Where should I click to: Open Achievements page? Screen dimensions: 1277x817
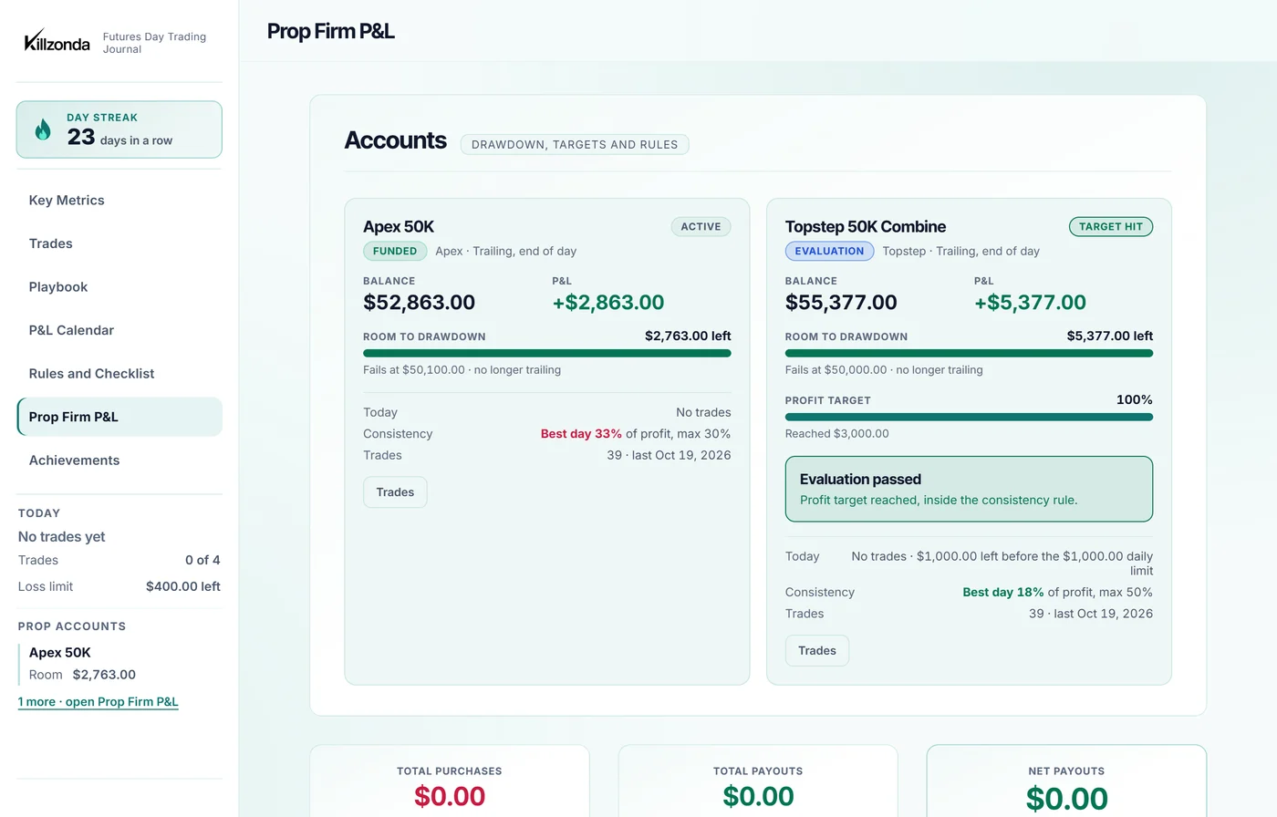(x=119, y=460)
